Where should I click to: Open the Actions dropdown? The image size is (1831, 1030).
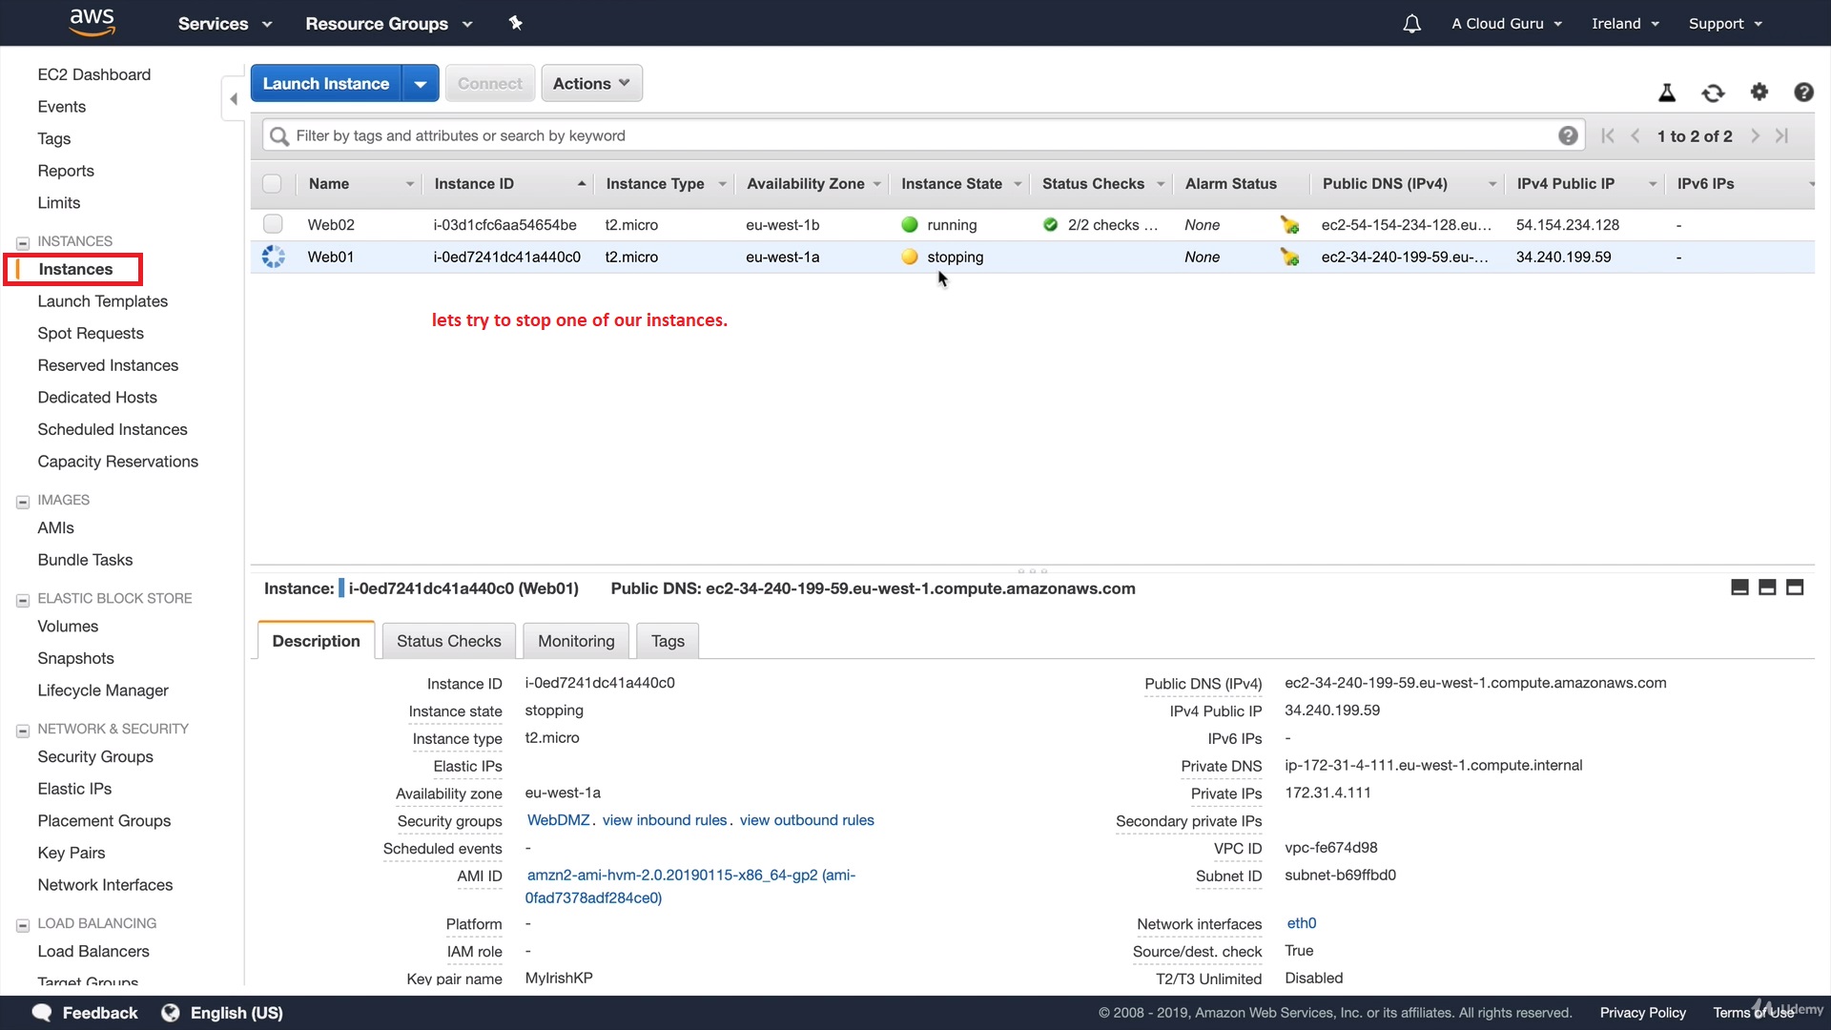[591, 83]
